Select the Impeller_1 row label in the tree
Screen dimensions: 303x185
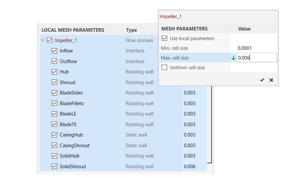pyautogui.click(x=66, y=40)
